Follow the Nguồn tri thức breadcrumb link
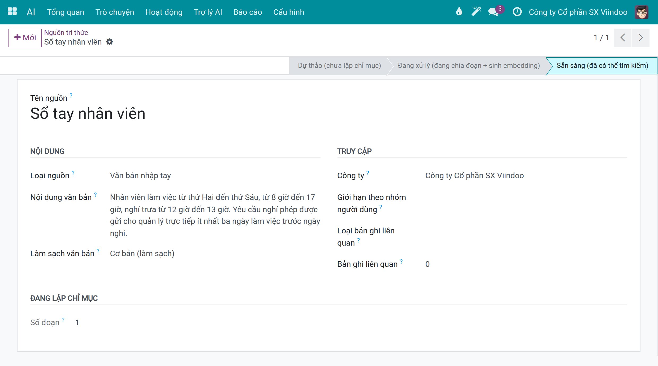 click(66, 32)
